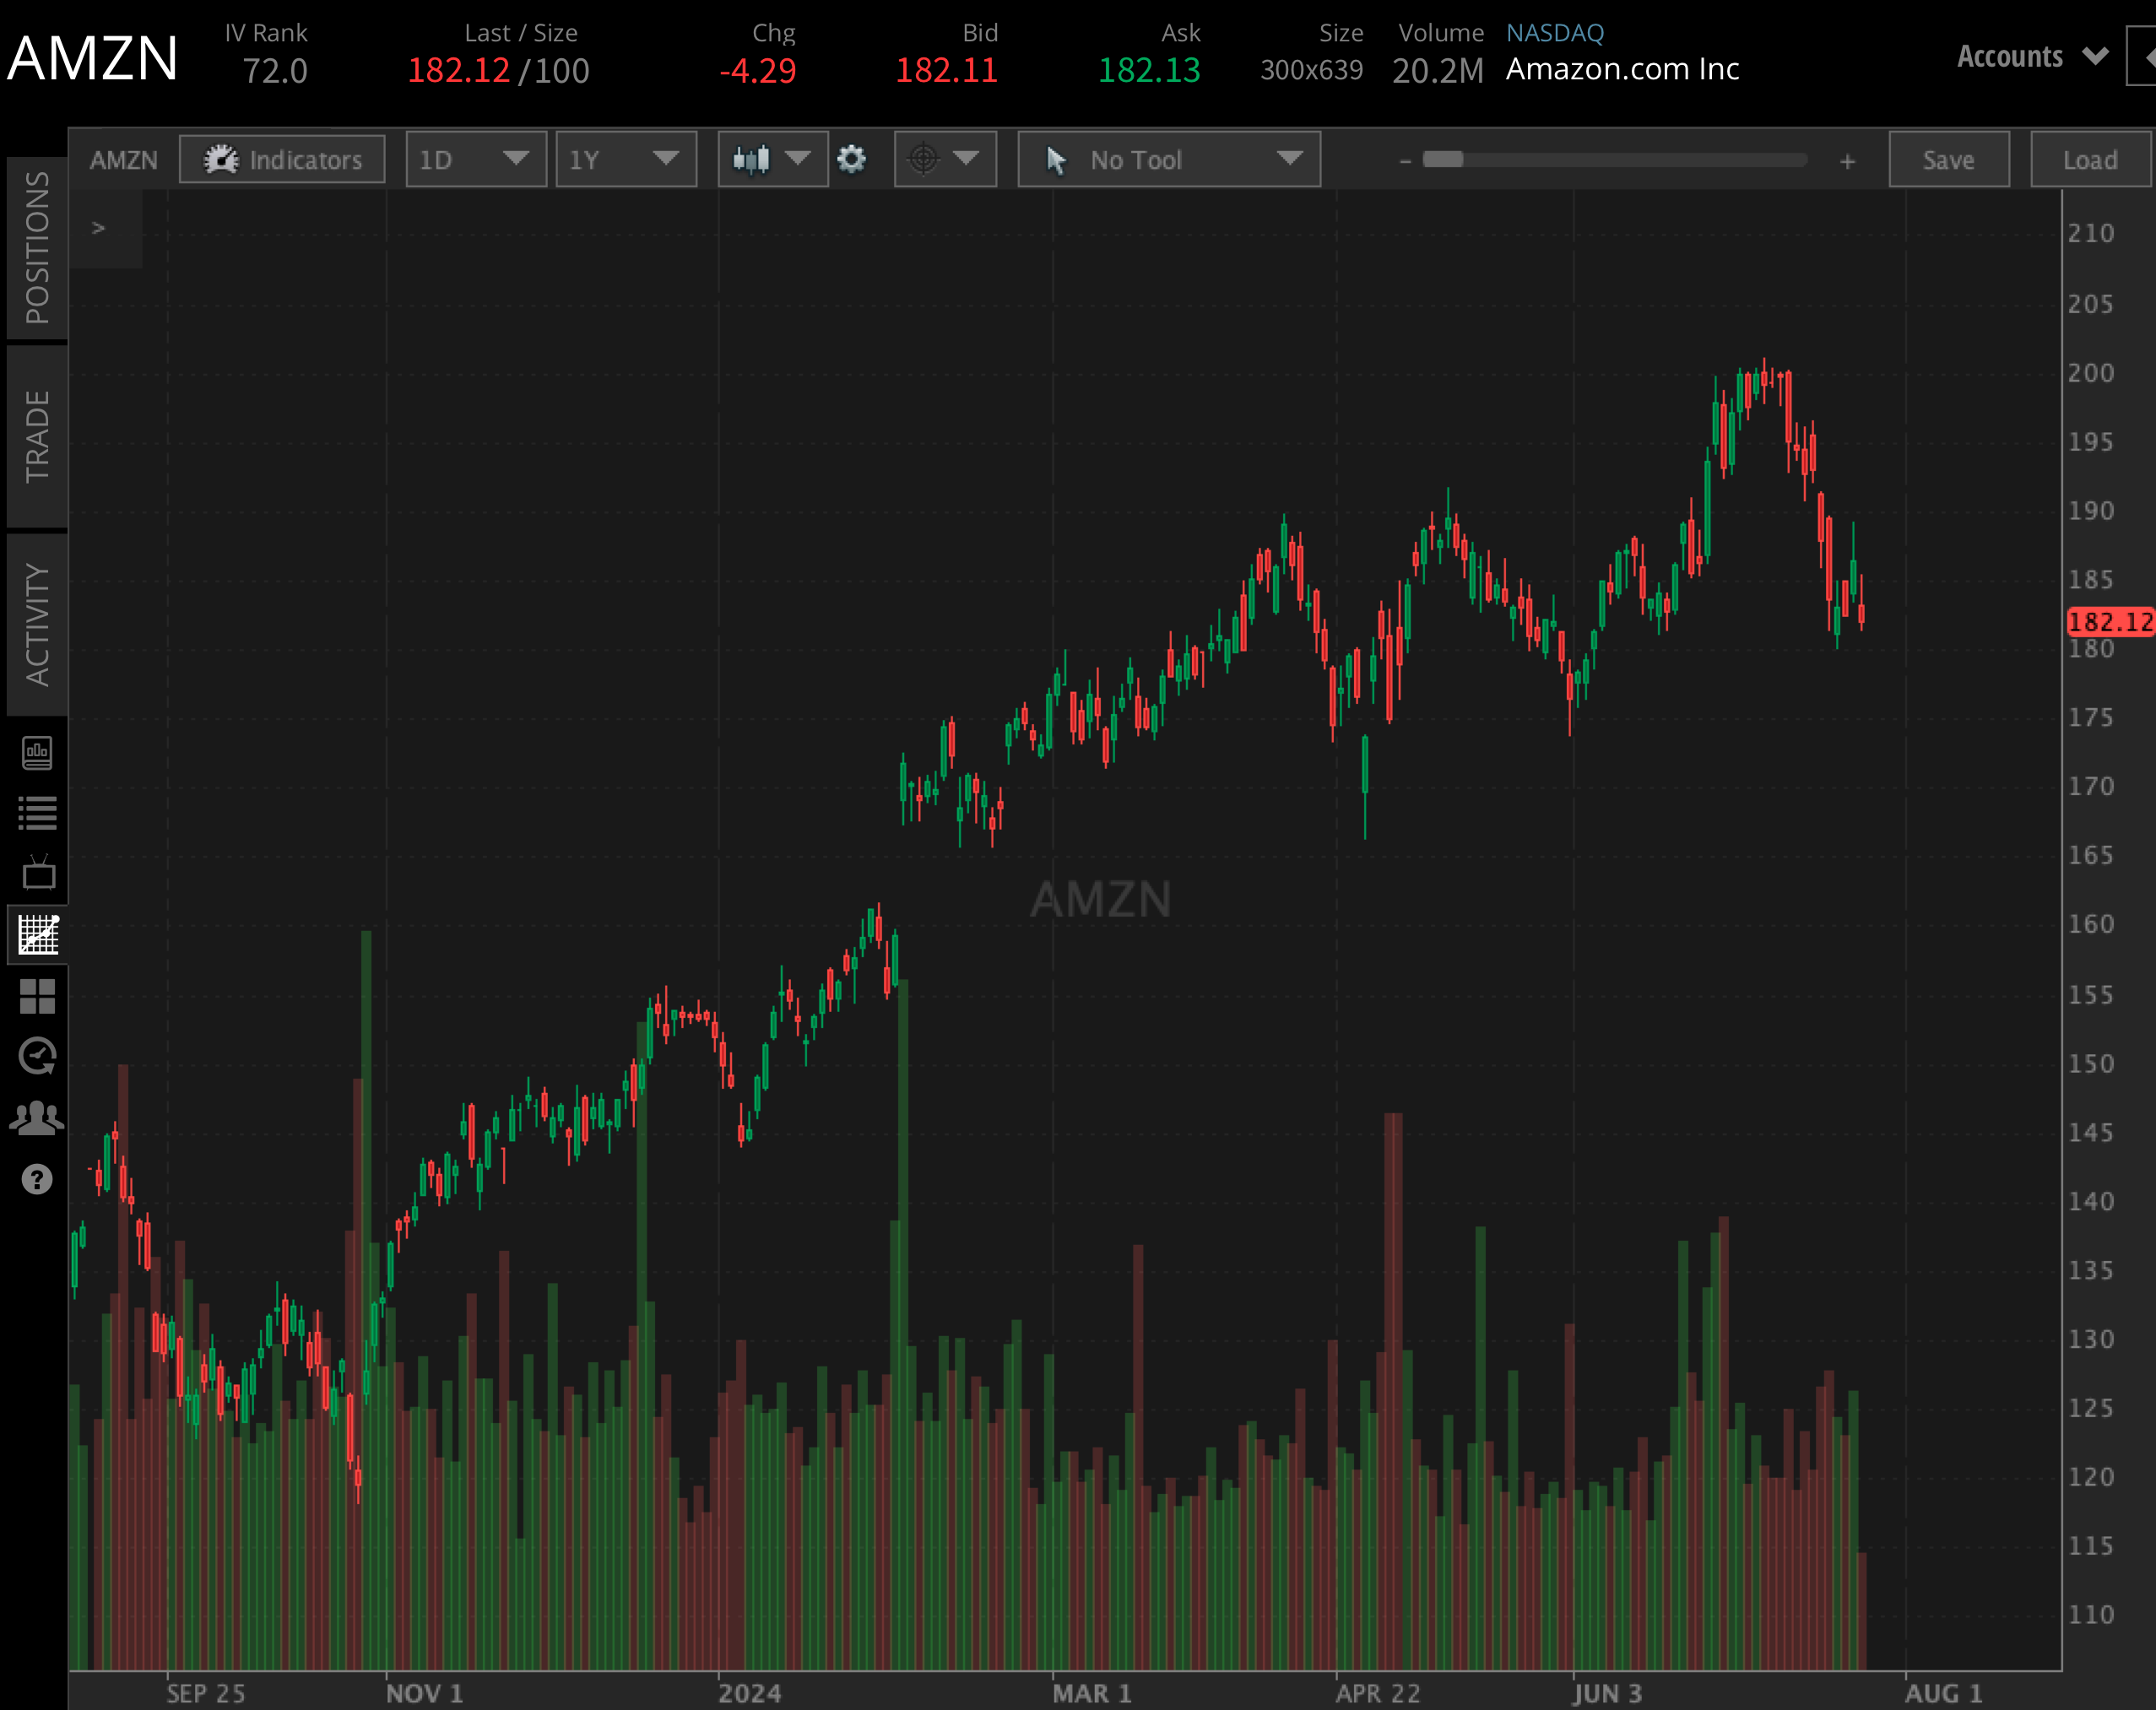The height and width of the screenshot is (1710, 2156).
Task: Open the watchlist list icon
Action: pos(38,813)
